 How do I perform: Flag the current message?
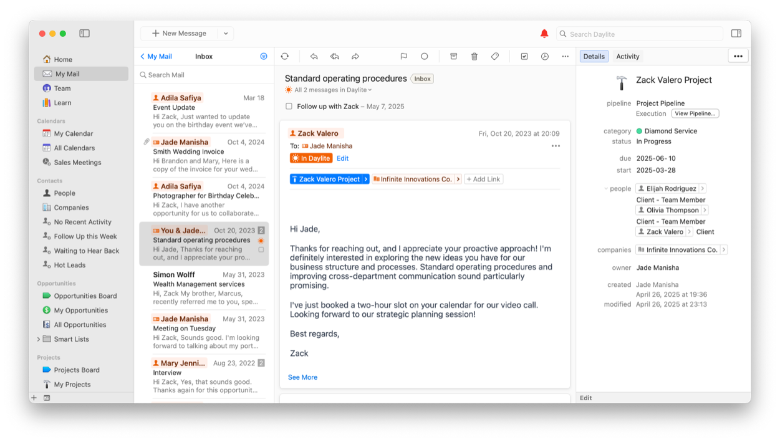[x=404, y=56]
